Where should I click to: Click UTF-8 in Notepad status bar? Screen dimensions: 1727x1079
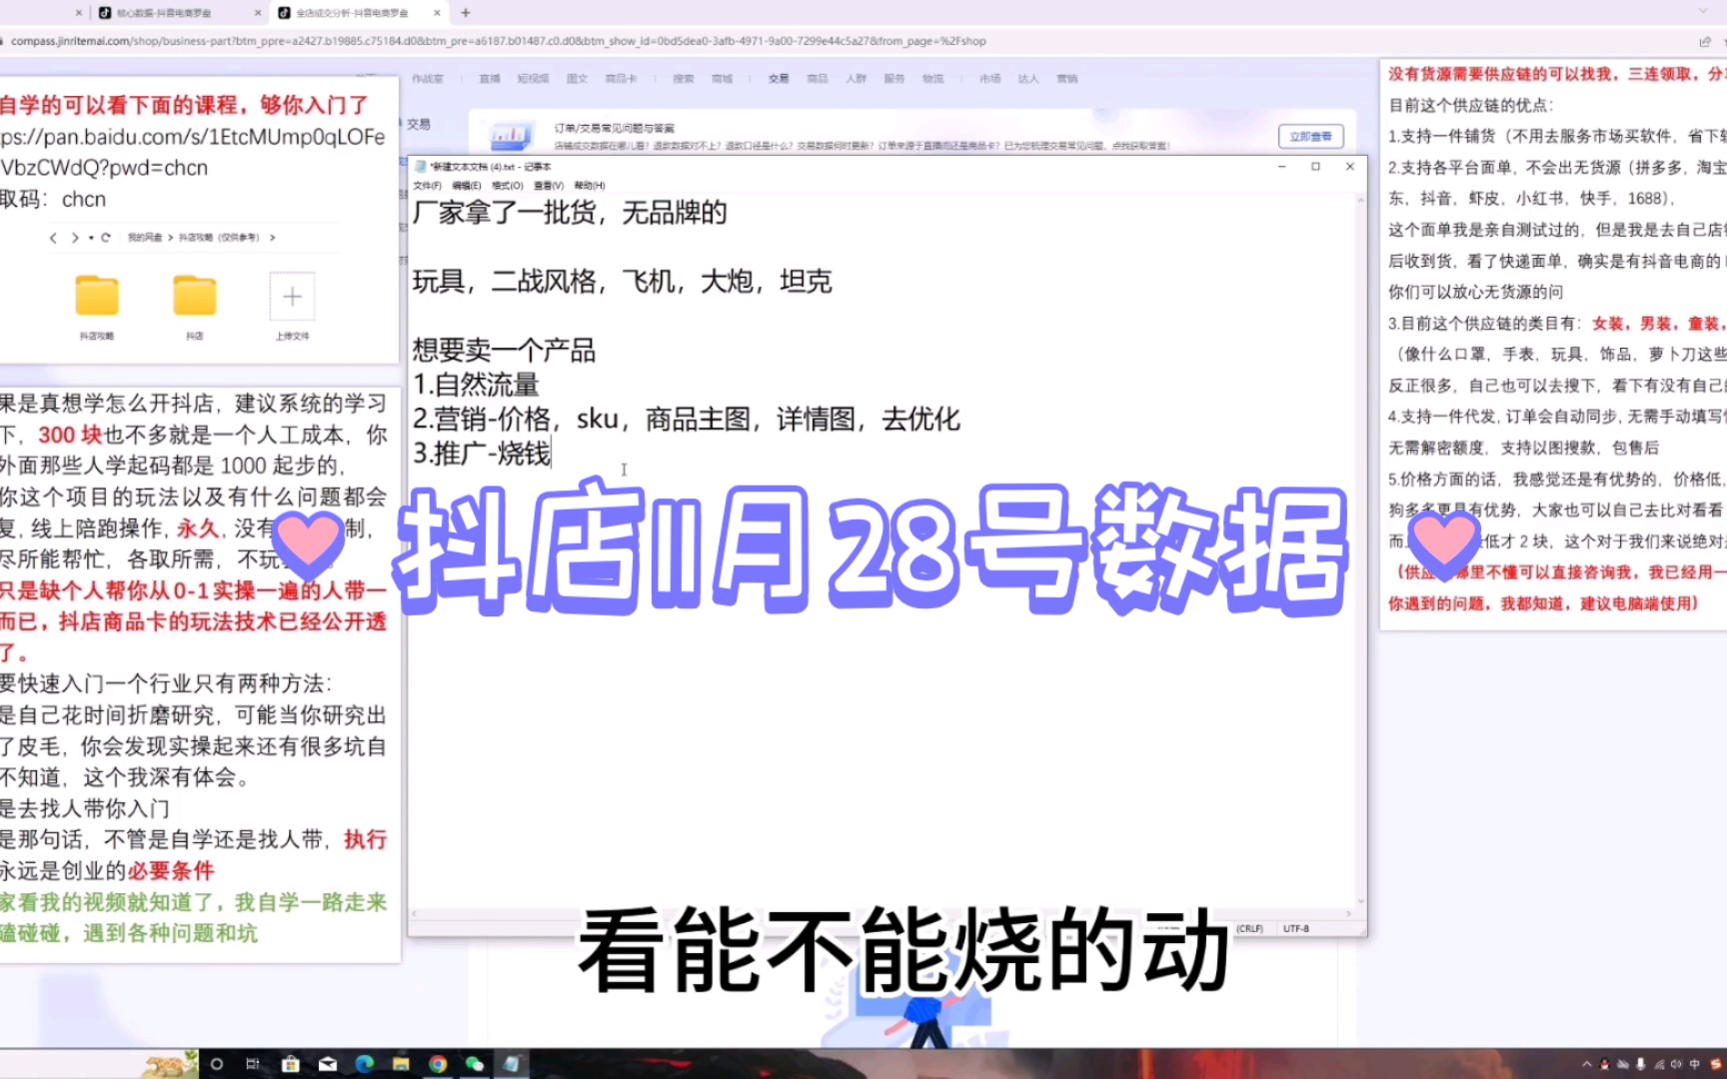pos(1296,929)
